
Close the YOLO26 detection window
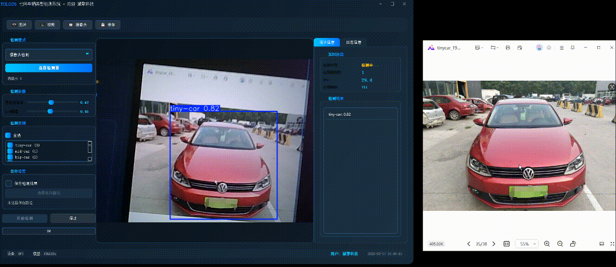405,4
